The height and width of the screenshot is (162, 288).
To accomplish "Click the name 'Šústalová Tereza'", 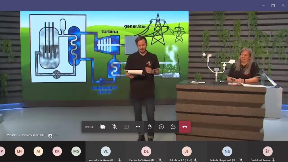I will [x=261, y=160].
